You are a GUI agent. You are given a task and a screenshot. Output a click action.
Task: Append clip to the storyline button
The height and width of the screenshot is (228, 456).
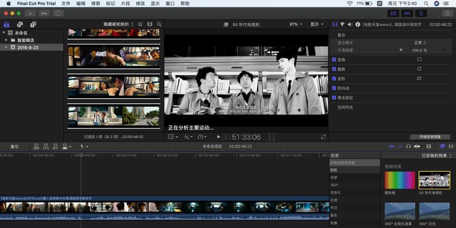click(x=55, y=146)
